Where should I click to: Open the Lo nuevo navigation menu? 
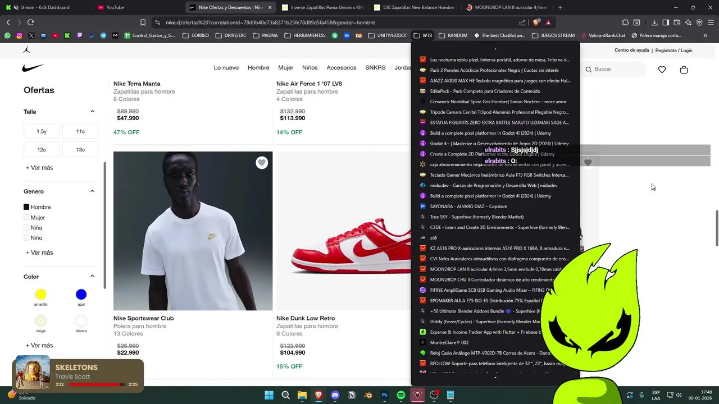226,67
